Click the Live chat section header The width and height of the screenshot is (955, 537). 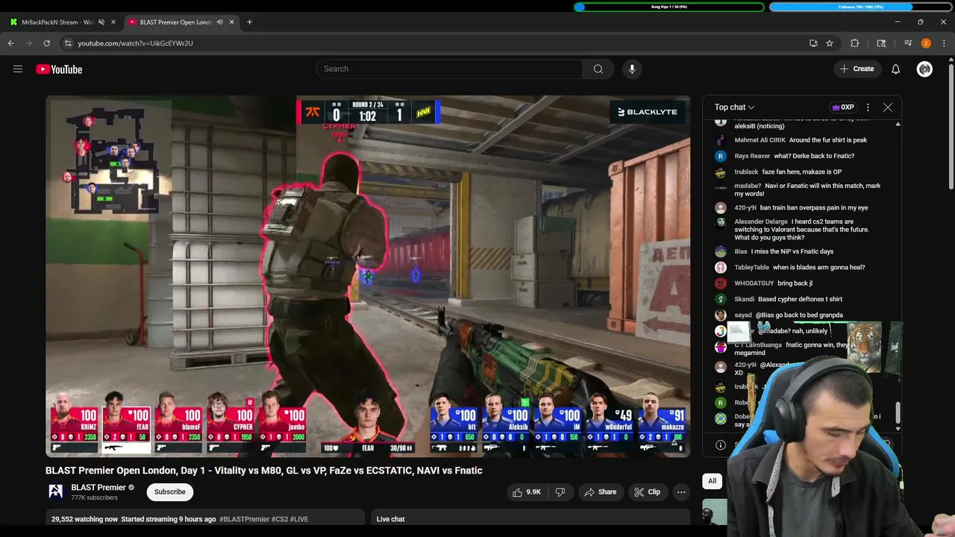point(391,519)
